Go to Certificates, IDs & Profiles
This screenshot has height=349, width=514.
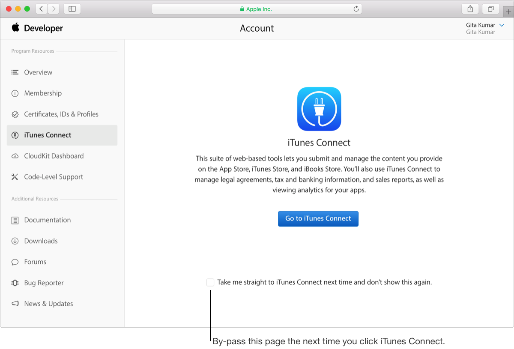[x=61, y=114]
